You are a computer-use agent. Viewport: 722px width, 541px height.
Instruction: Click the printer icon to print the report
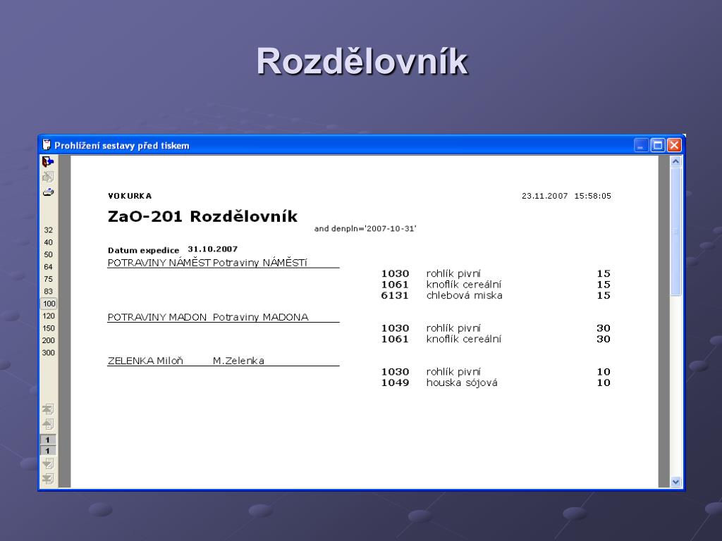[48, 192]
